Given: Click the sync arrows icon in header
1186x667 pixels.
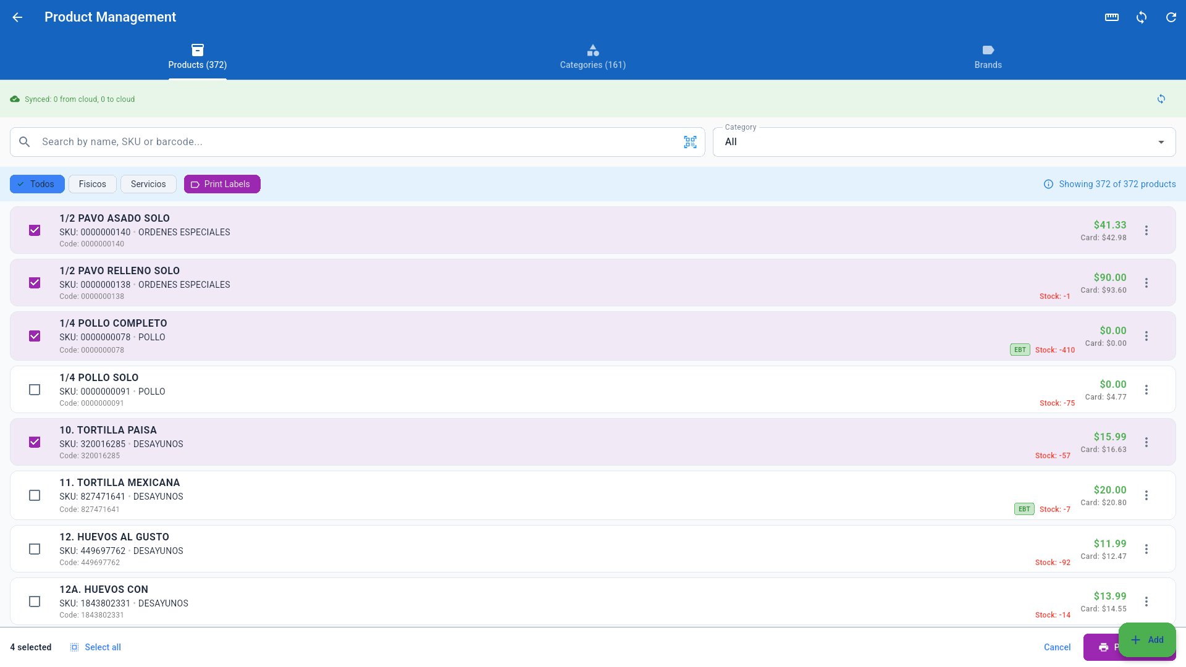Looking at the screenshot, I should pyautogui.click(x=1142, y=17).
